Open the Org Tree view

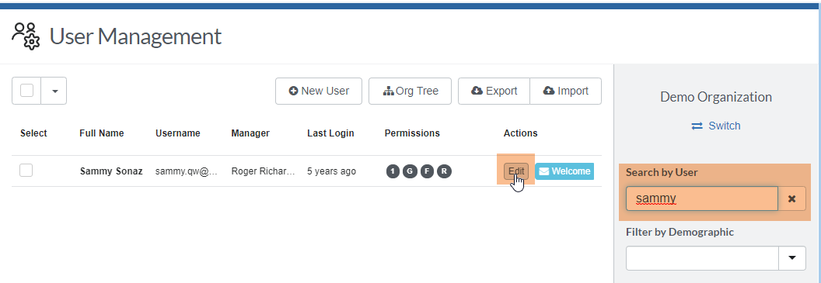coord(410,91)
